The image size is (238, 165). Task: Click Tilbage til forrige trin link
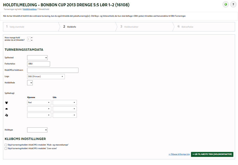click(x=179, y=154)
